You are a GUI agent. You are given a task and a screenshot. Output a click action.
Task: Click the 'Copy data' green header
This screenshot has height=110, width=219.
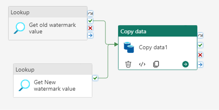tap(158, 31)
